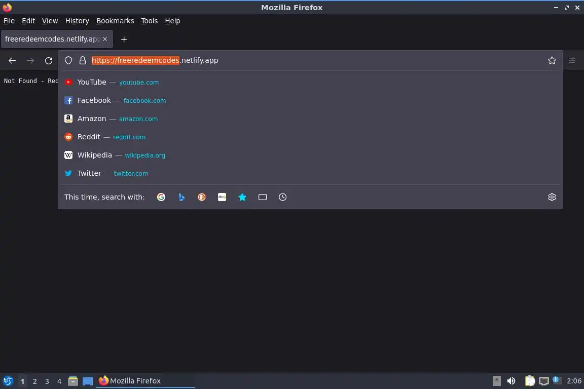584x389 pixels.
Task: Select the Facebook suggestion
Action: pyautogui.click(x=310, y=100)
